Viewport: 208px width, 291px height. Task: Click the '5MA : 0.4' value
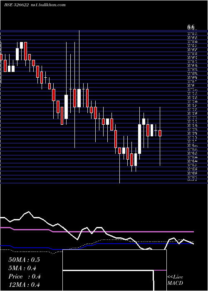pyautogui.click(x=22, y=268)
